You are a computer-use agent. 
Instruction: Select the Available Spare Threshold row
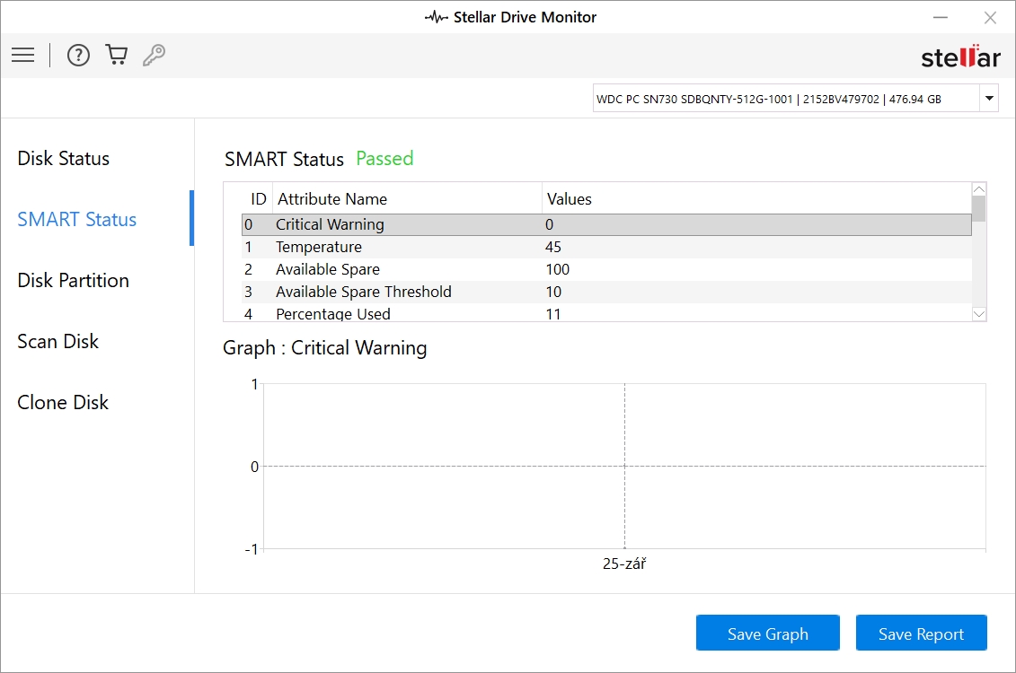tap(364, 292)
